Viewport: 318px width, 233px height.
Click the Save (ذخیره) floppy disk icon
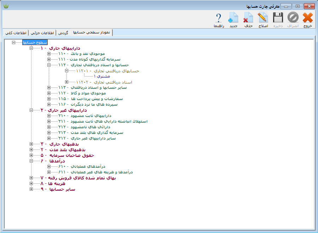tap(278, 20)
